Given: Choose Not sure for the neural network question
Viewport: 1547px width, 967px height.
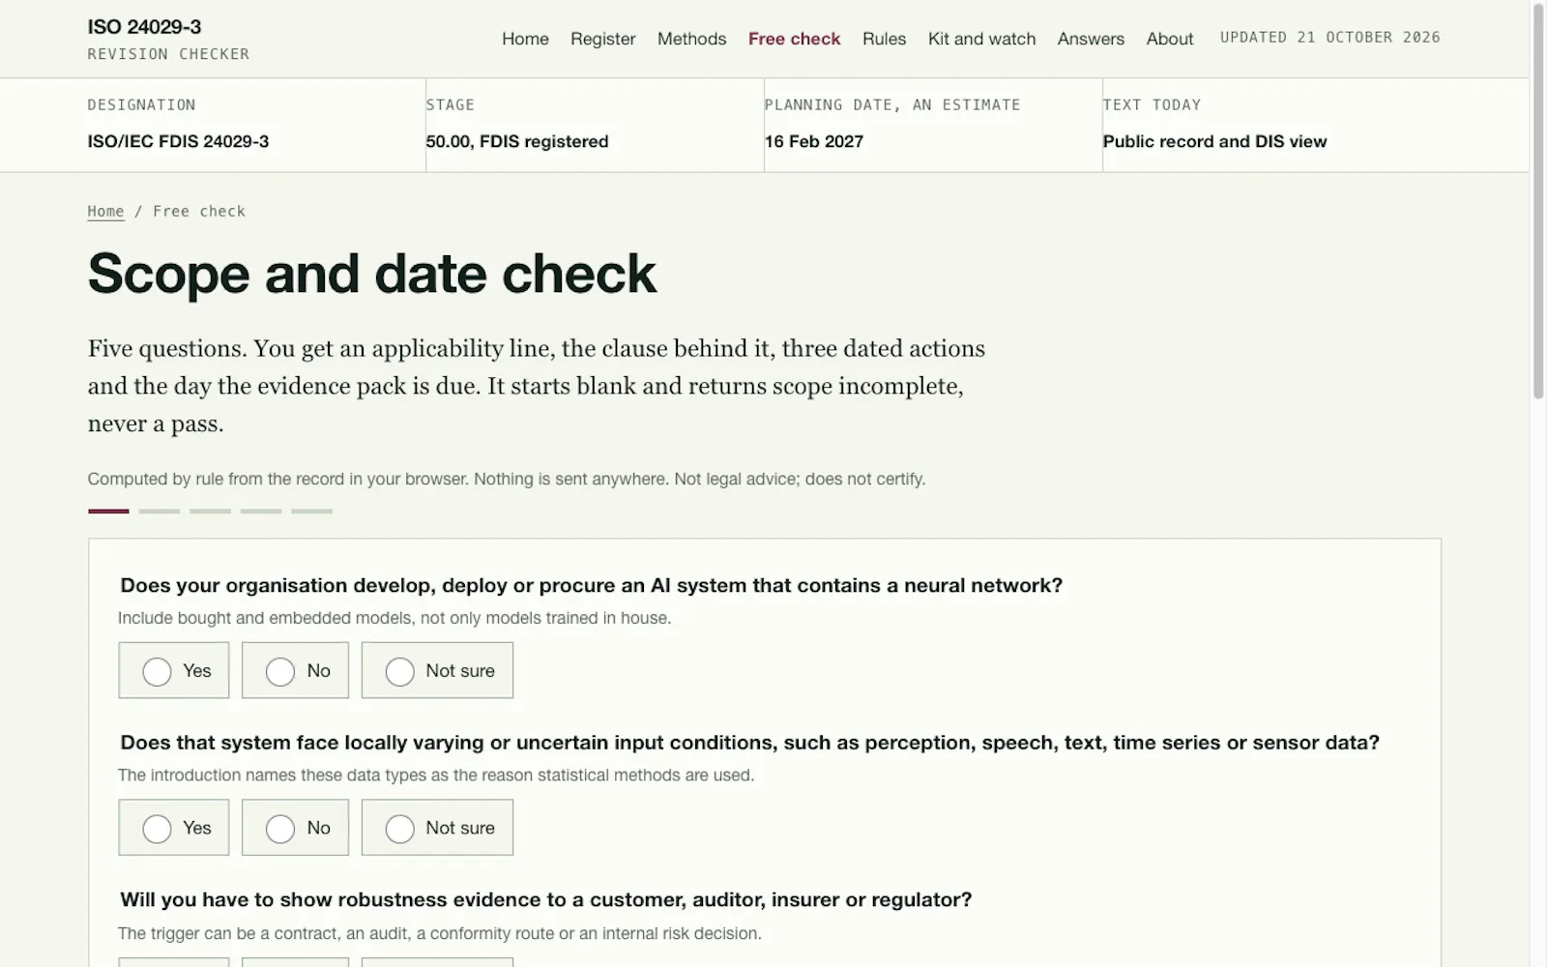Looking at the screenshot, I should 437,670.
